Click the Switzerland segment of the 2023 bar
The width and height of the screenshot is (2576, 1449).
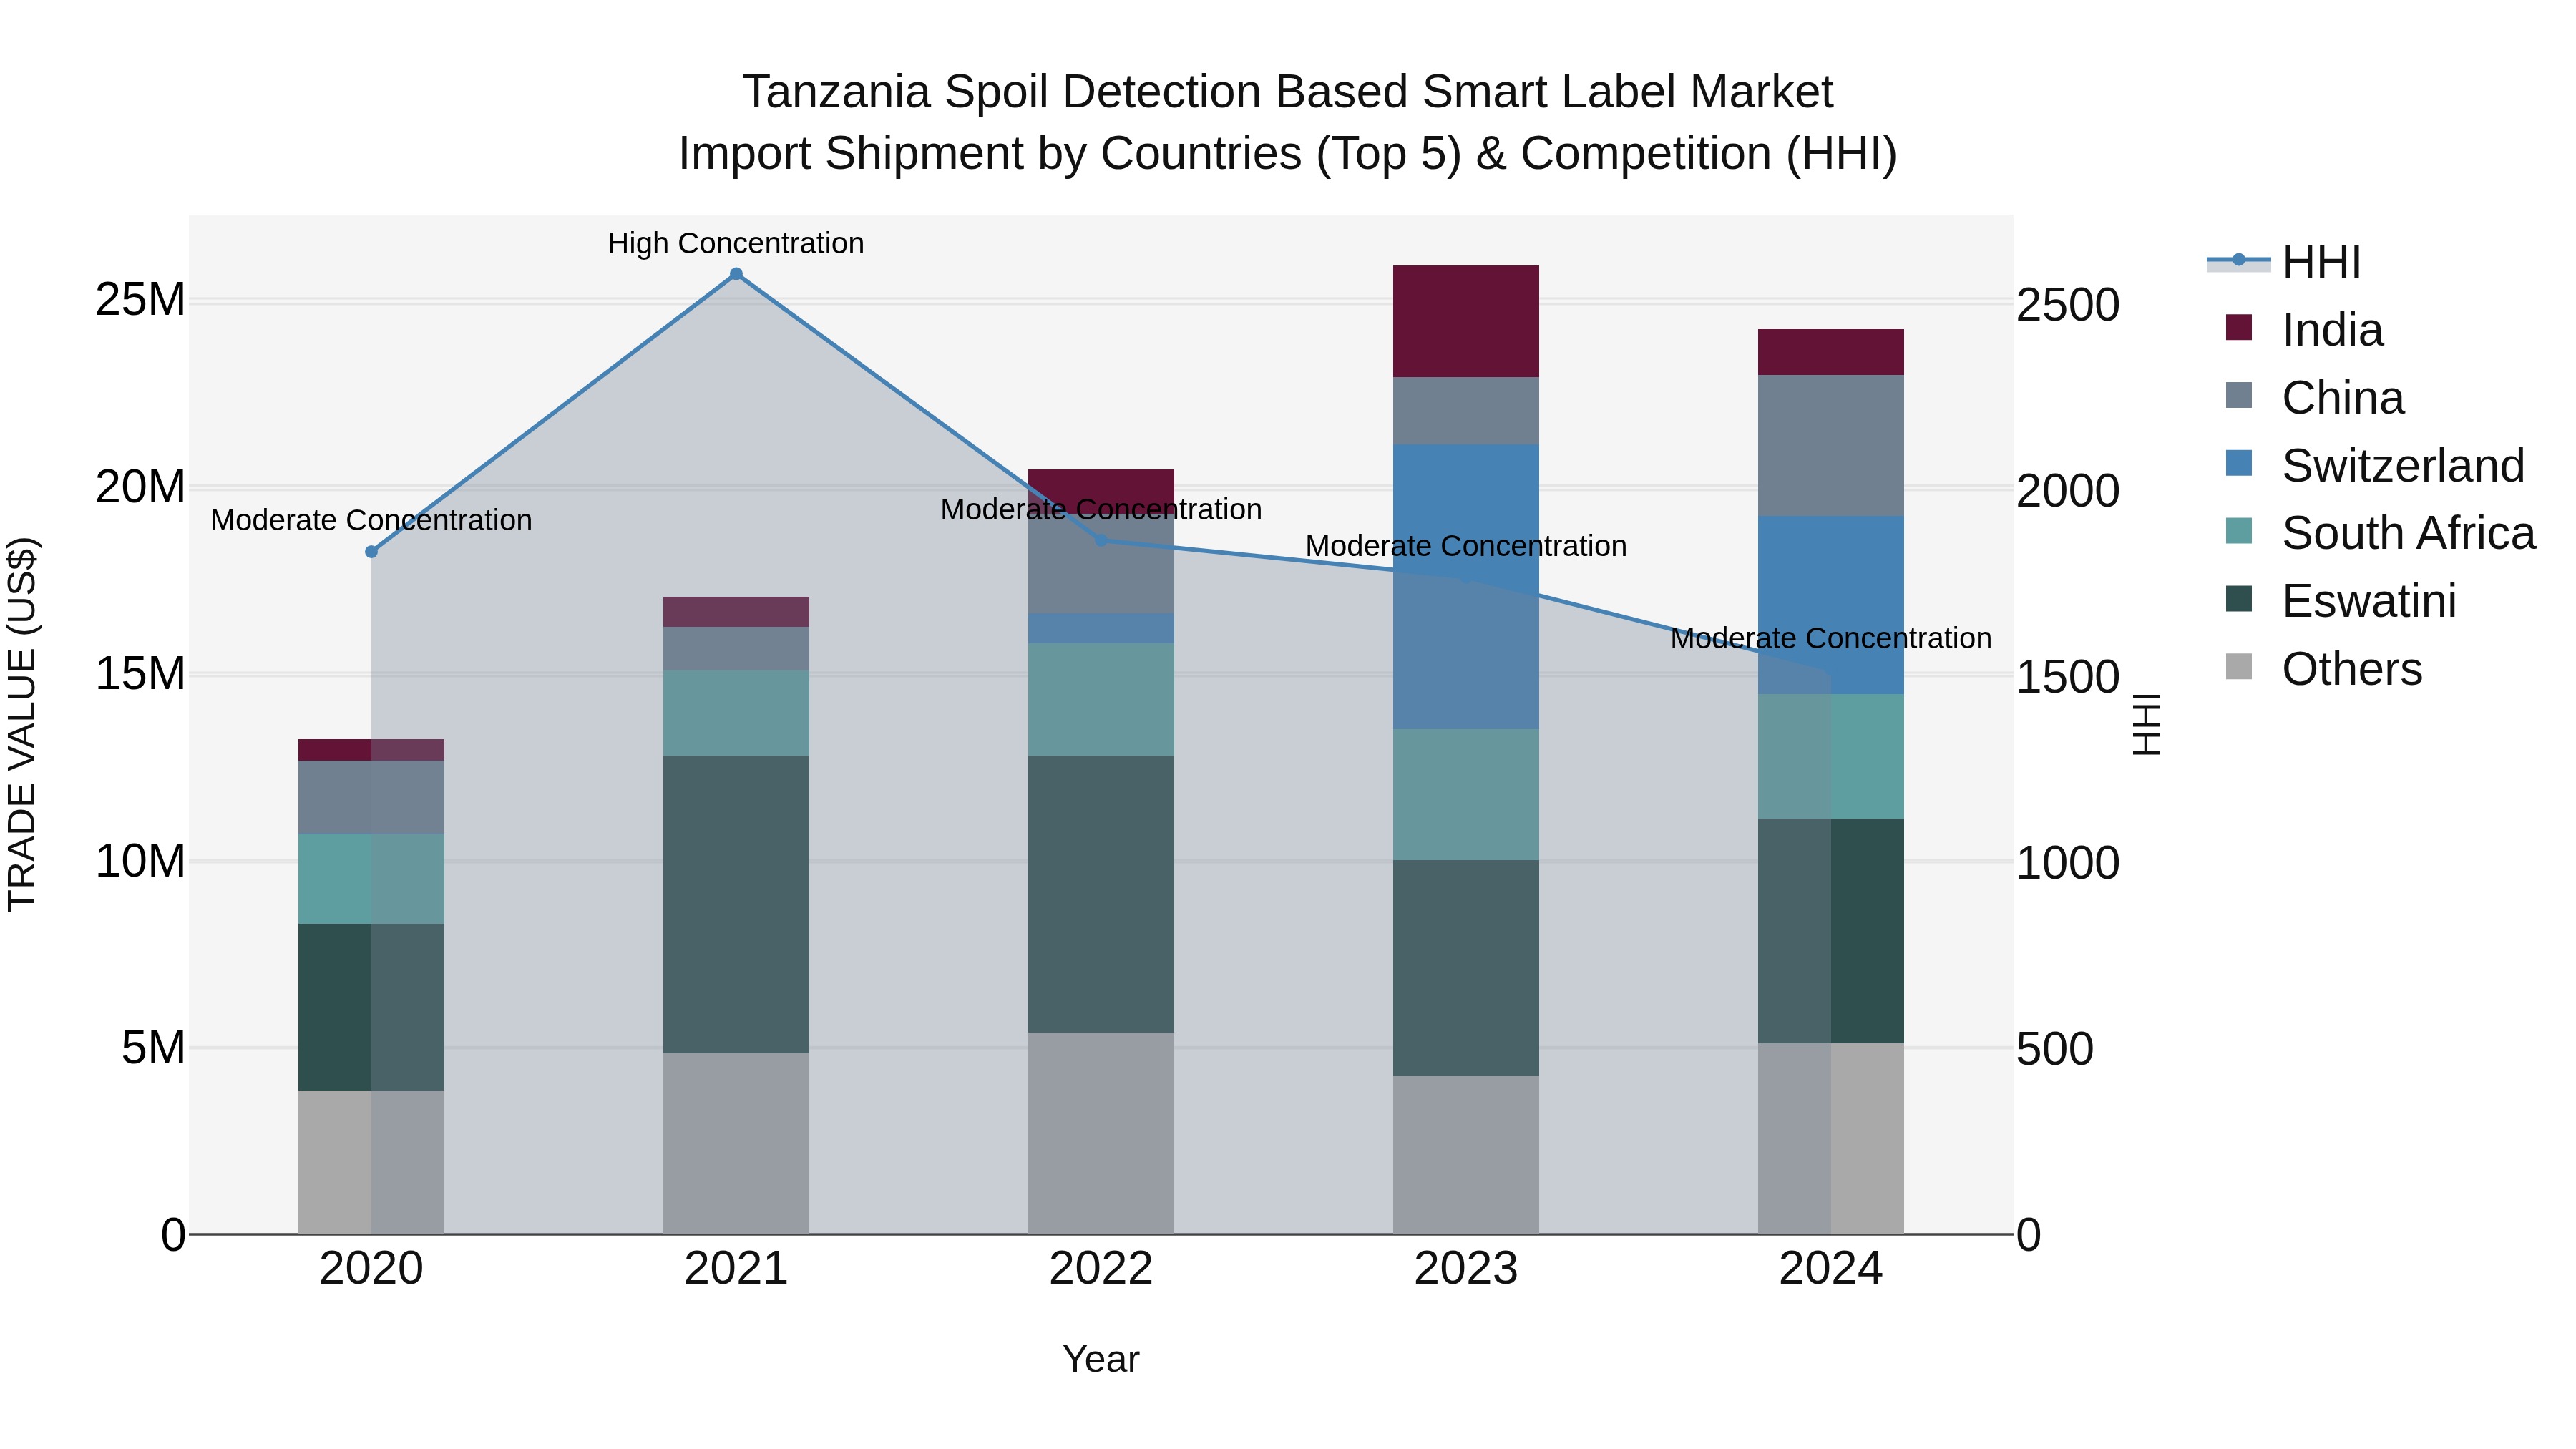tap(1466, 587)
